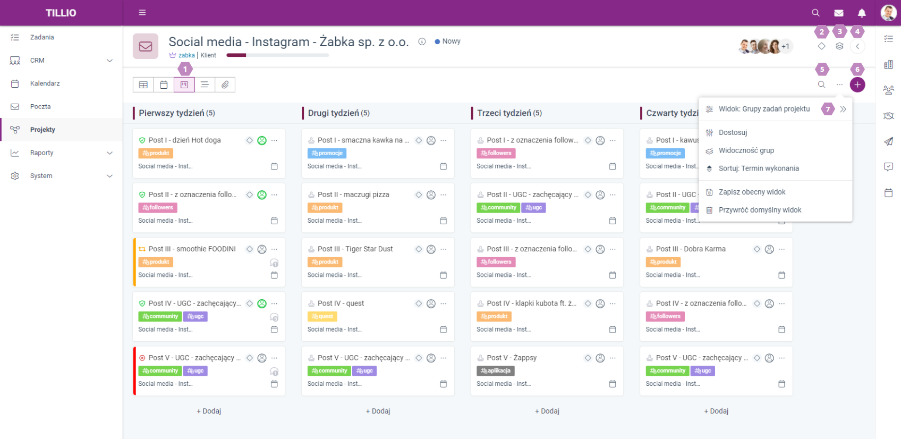Expand the System sidebar section

click(x=61, y=176)
